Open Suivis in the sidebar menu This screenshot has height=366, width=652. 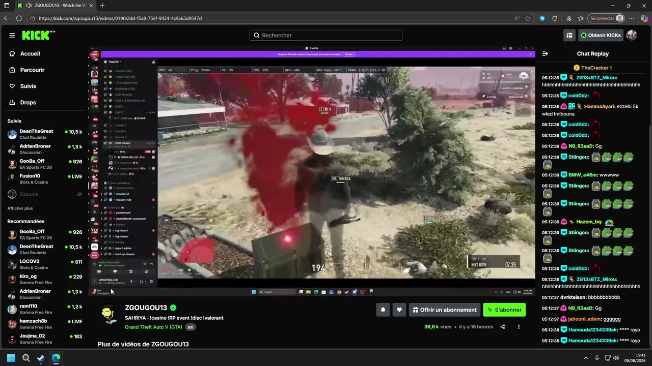[x=28, y=86]
